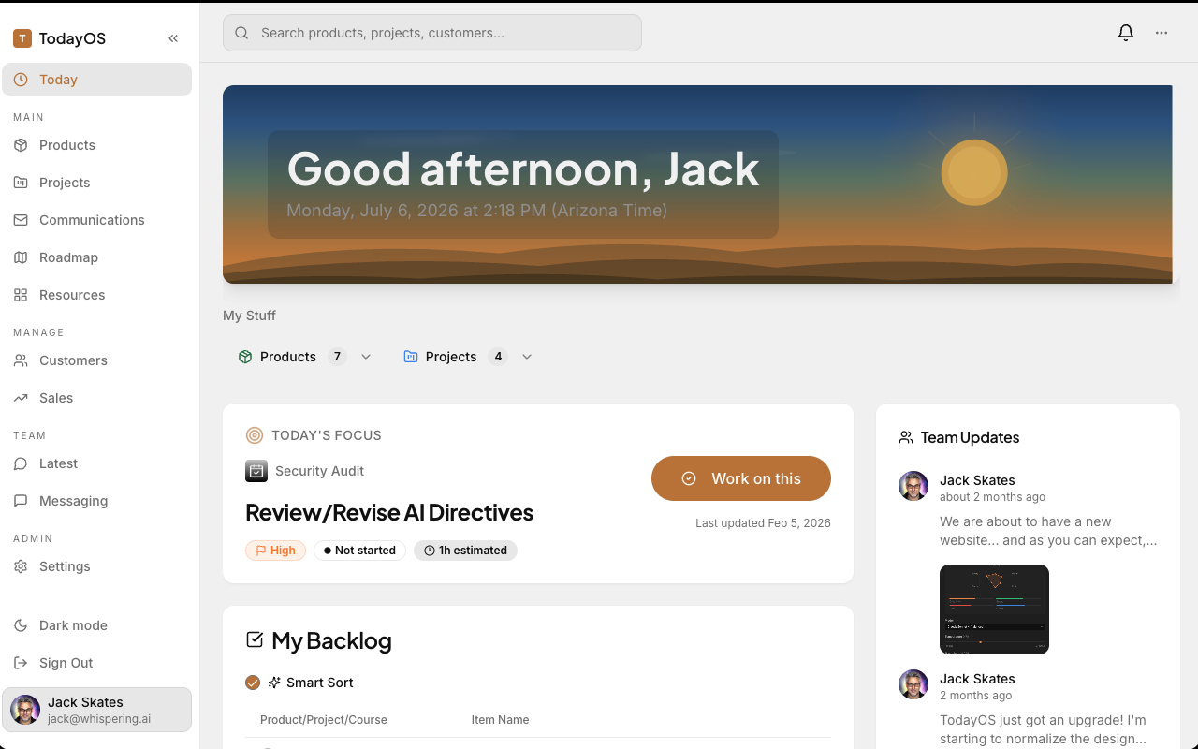Expand the Projects dropdown chevron
This screenshot has width=1198, height=749.
click(x=527, y=357)
